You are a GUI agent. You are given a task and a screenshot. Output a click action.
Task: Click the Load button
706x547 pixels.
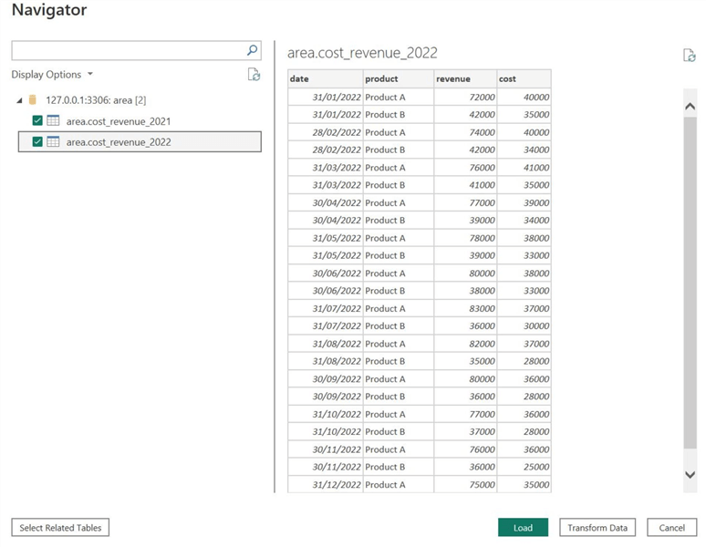523,528
